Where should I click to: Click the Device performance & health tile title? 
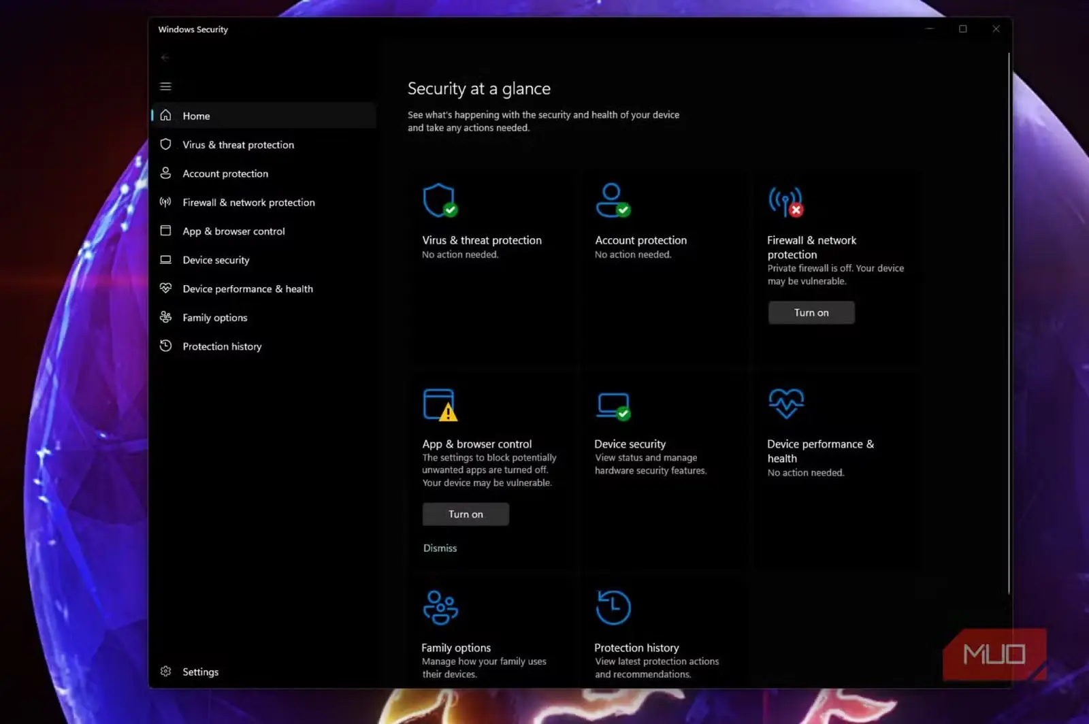(x=820, y=451)
